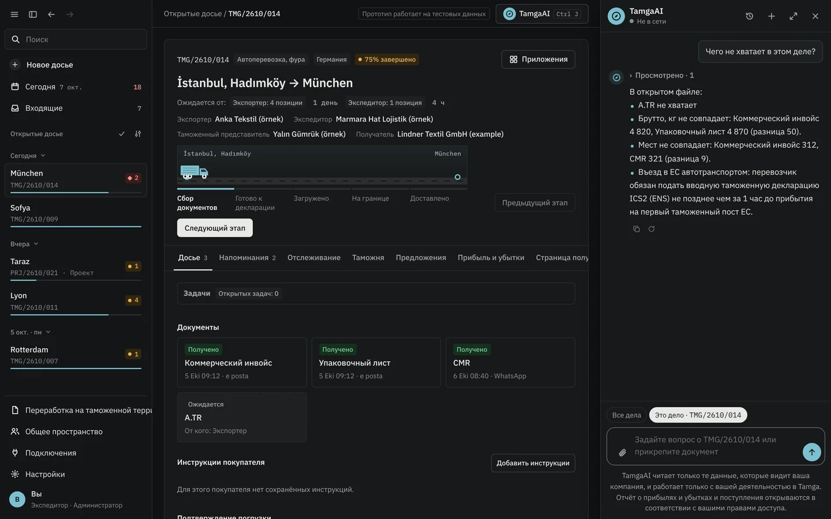Switch to the Напоминания tab

coord(247,258)
